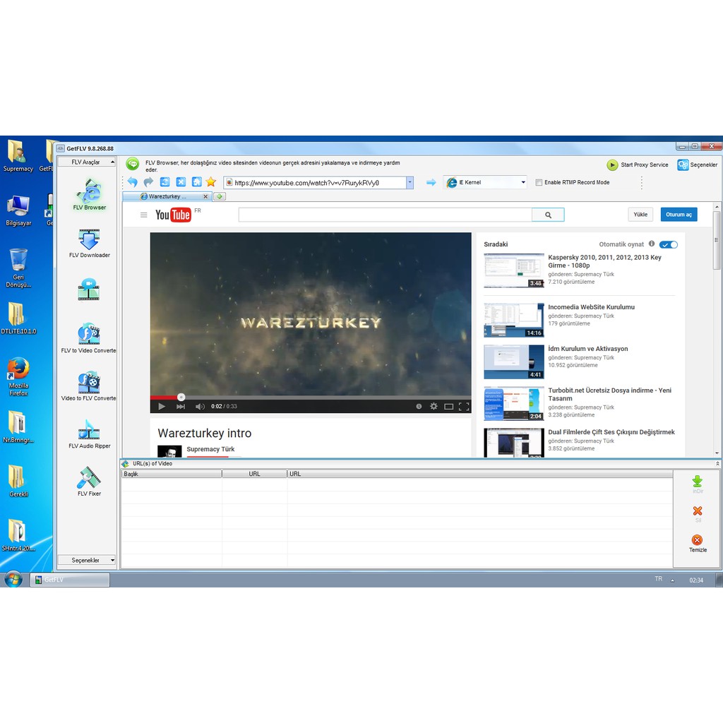
Task: Click the GetFLV taskbar button
Action: pos(70,580)
